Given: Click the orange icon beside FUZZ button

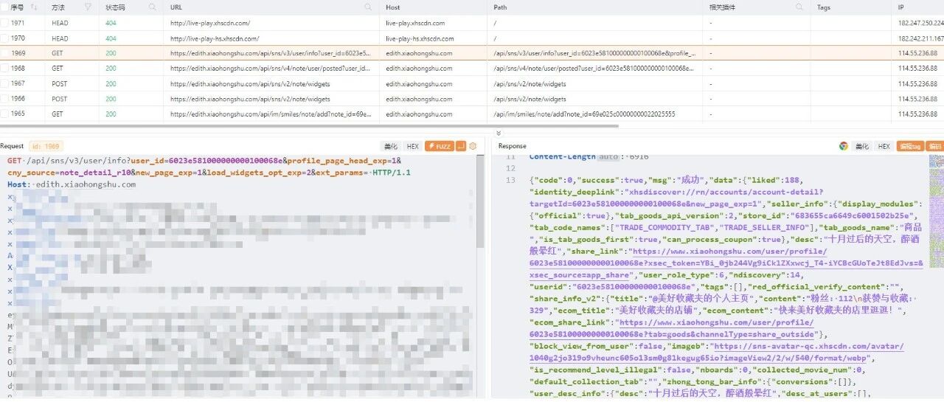Looking at the screenshot, I should pyautogui.click(x=461, y=146).
